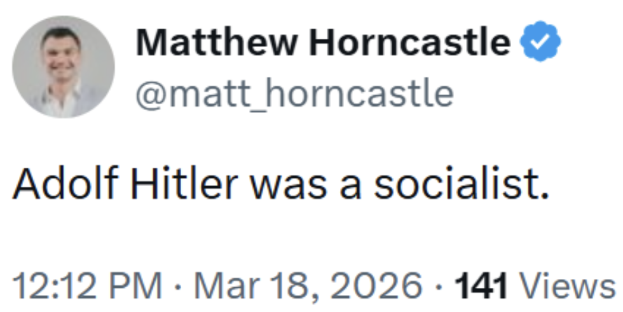623x312 pixels.
Task: Click the "Views" label
Action: (567, 287)
